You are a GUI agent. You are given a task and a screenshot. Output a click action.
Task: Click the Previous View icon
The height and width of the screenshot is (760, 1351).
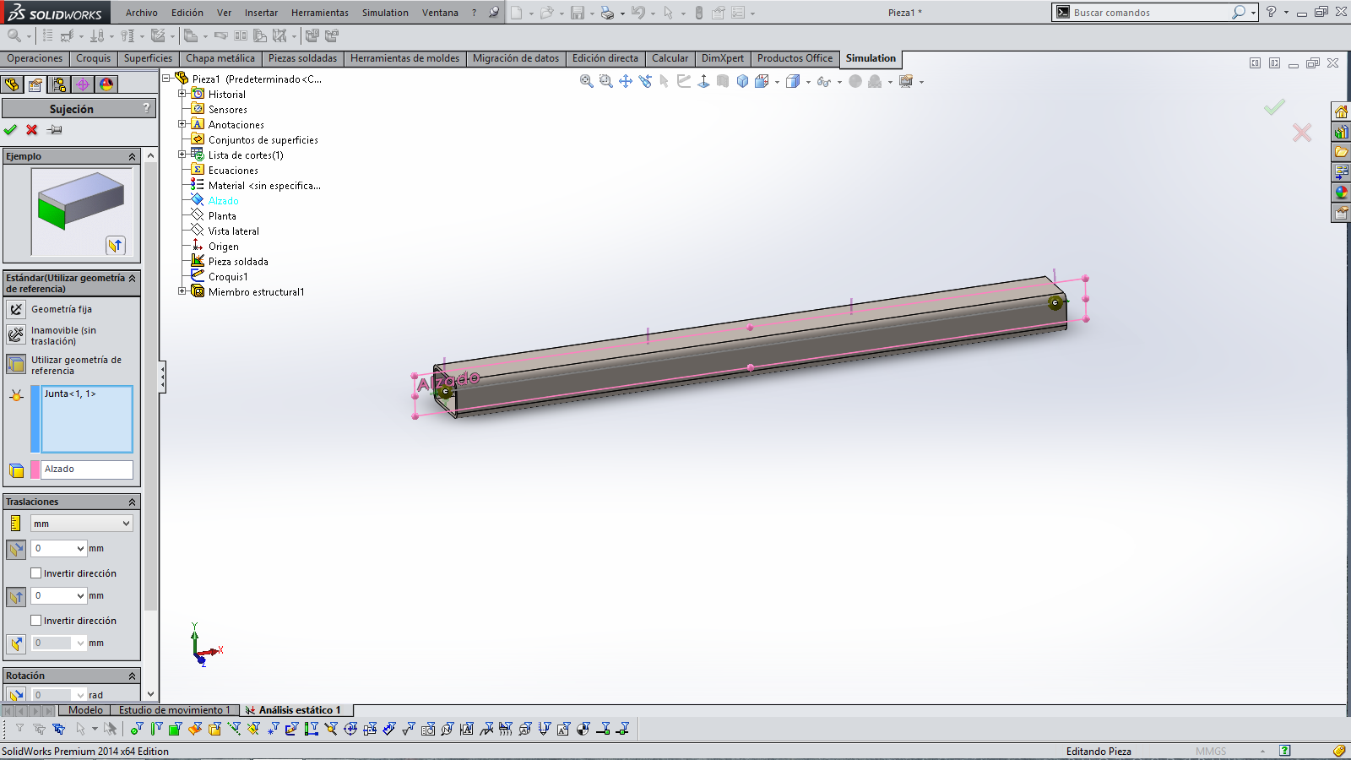tap(645, 81)
